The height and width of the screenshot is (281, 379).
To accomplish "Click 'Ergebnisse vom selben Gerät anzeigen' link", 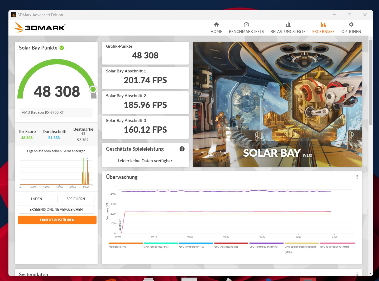I will 56,151.
